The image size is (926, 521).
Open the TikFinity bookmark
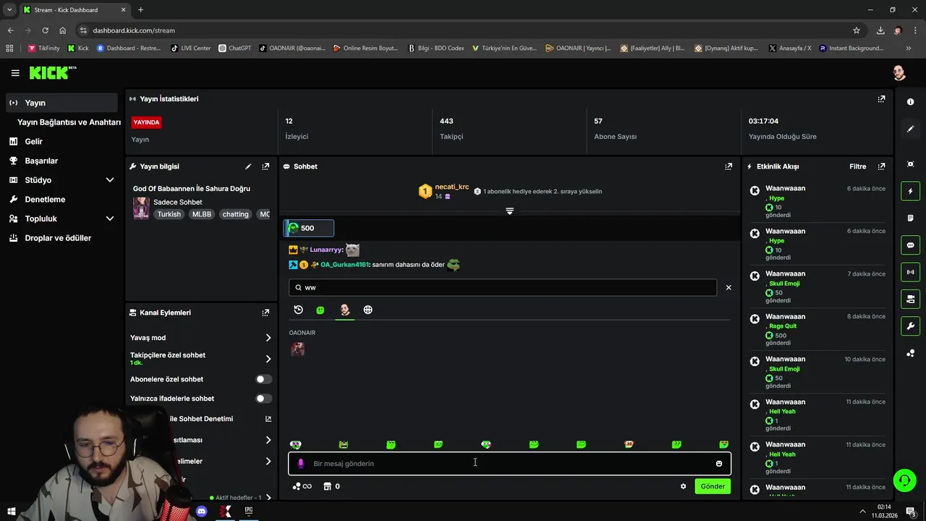click(44, 48)
